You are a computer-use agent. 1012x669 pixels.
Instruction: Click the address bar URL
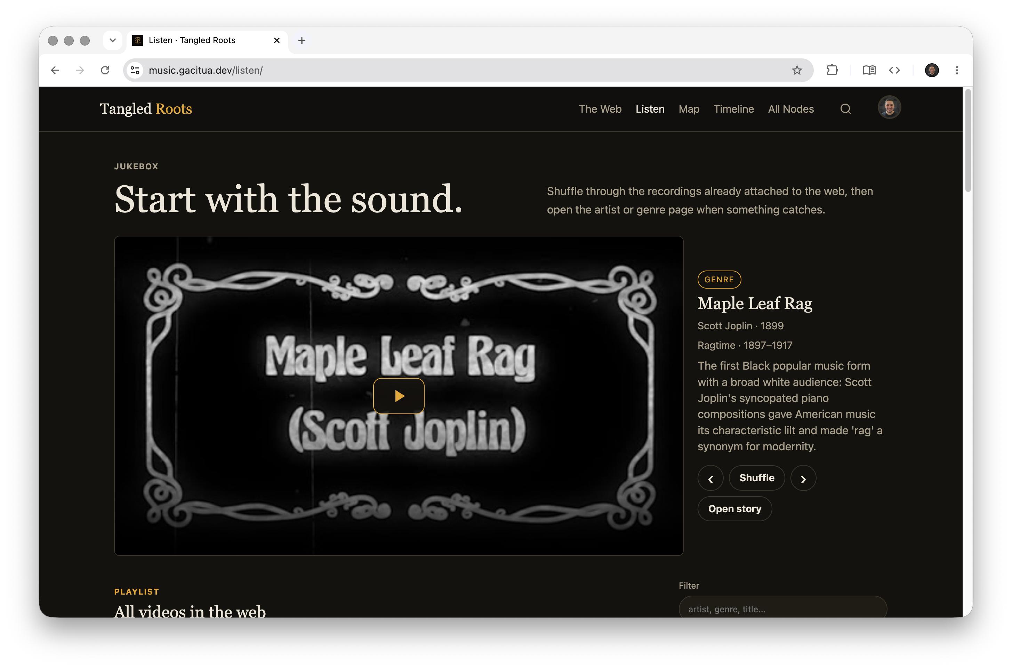coord(206,70)
